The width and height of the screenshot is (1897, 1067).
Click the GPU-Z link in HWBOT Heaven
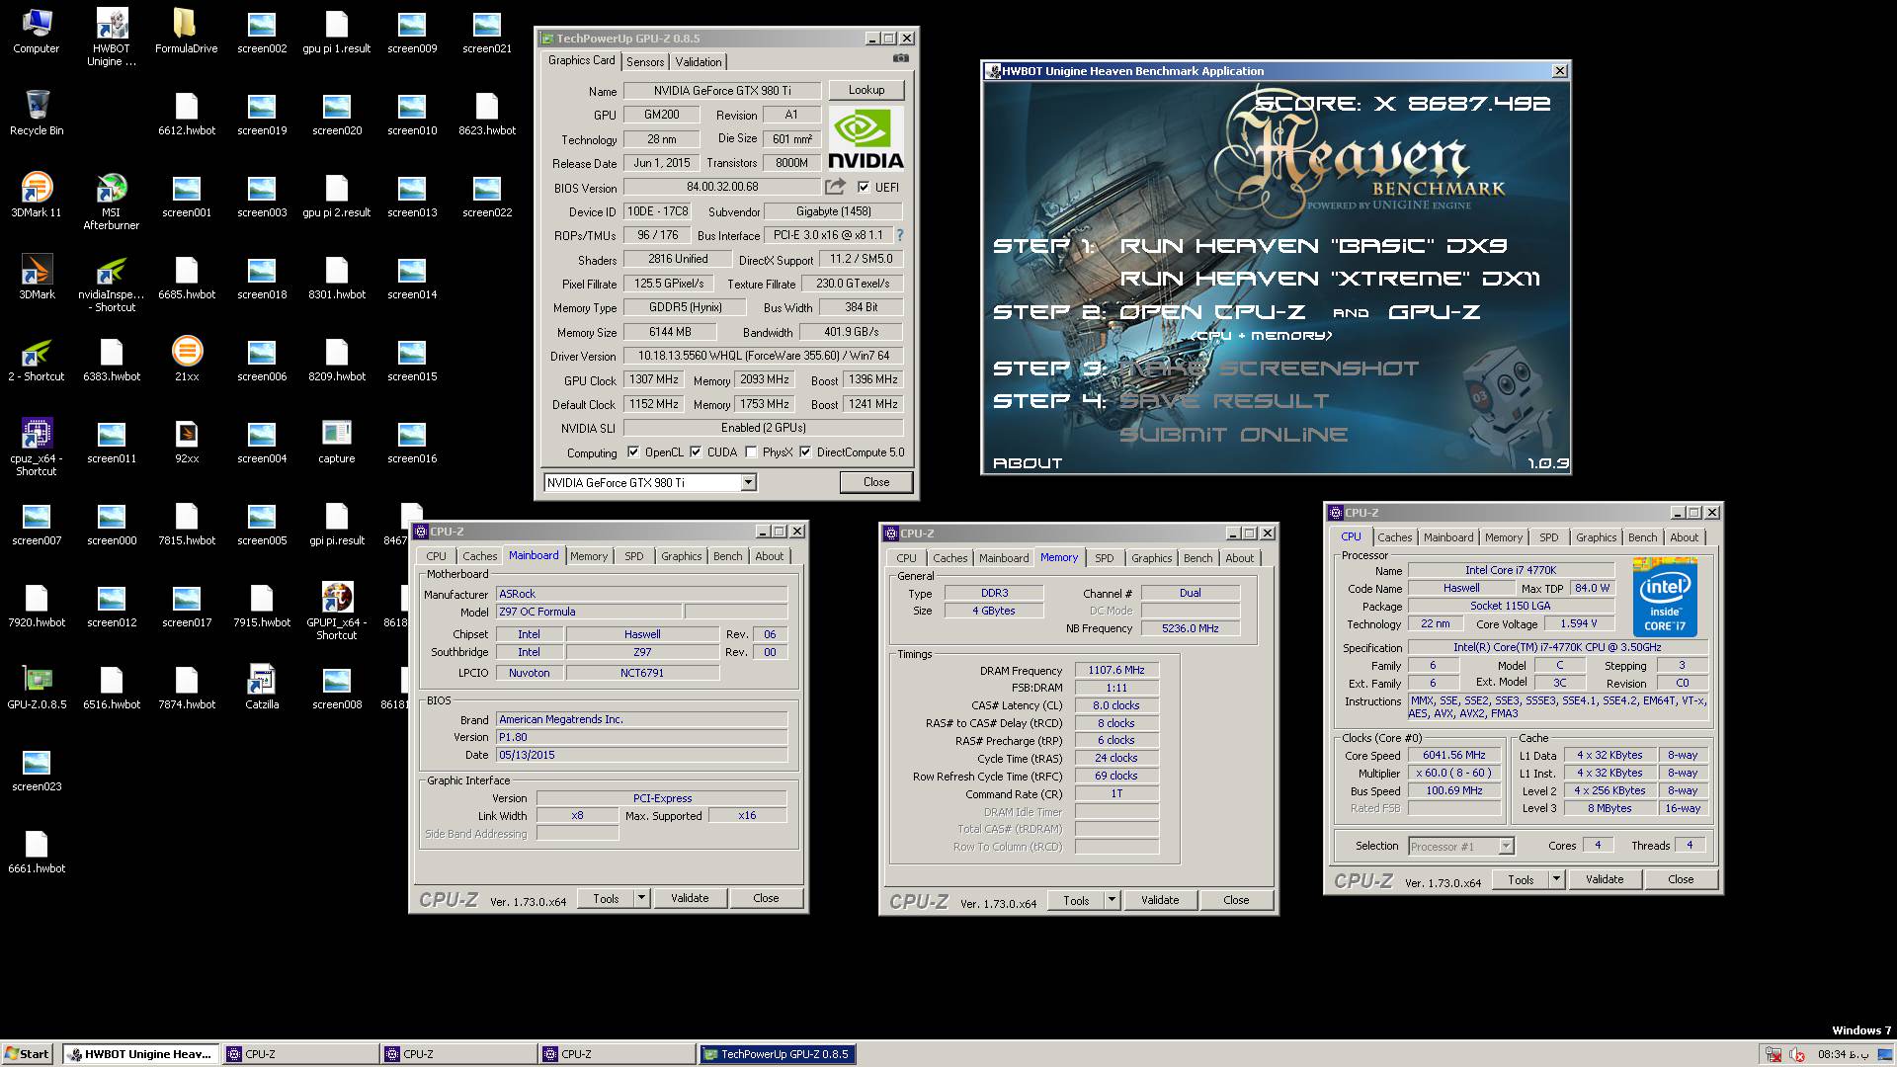pos(1434,312)
